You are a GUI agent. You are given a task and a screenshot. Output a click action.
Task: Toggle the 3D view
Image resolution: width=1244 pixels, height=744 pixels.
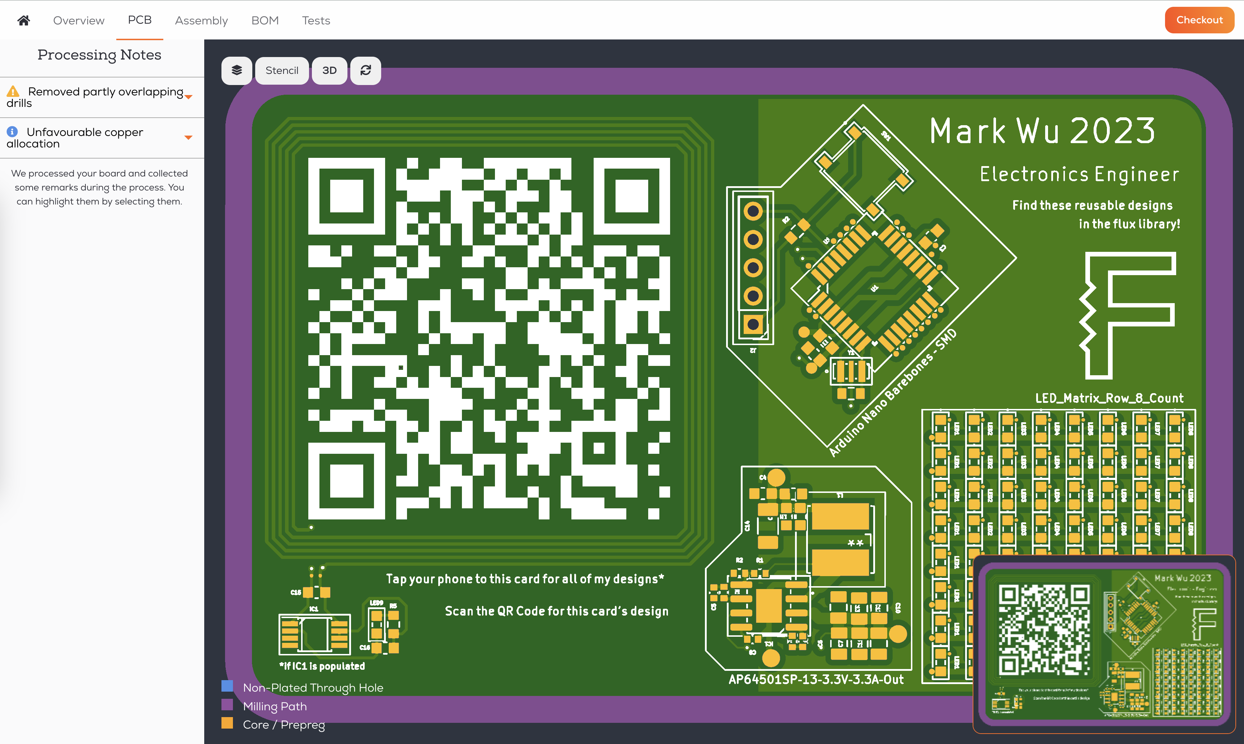pos(329,71)
